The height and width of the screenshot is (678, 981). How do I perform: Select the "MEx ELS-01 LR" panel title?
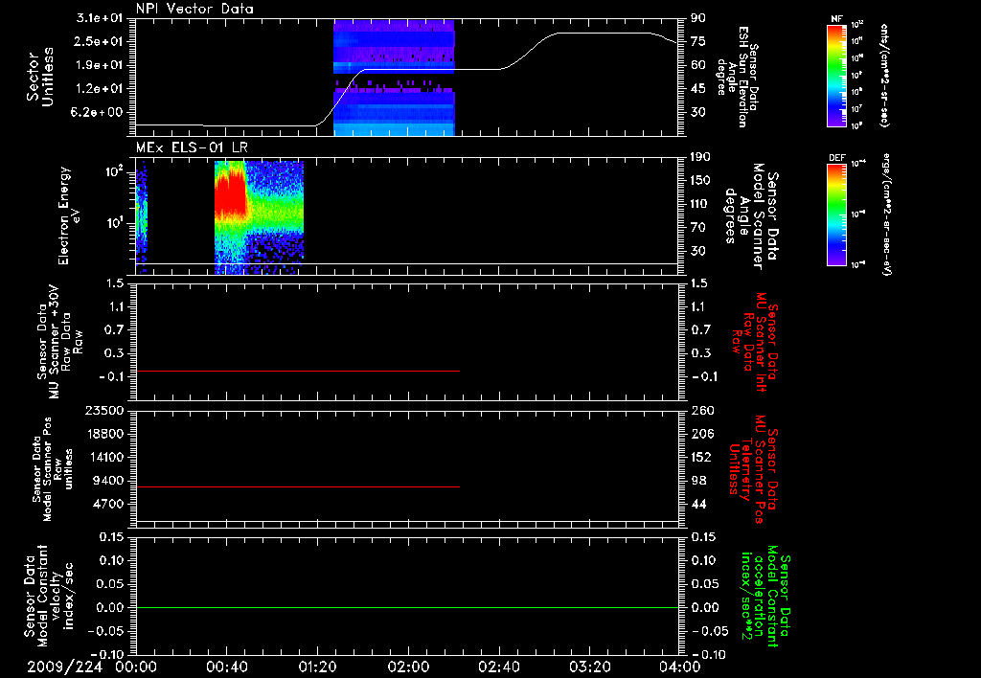(x=192, y=147)
